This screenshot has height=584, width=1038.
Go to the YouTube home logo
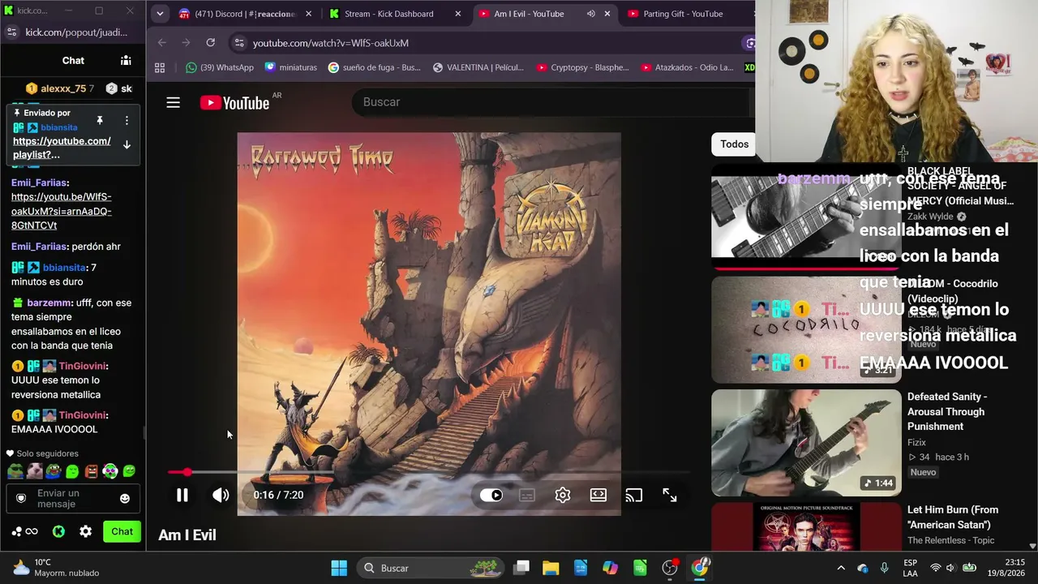(x=235, y=102)
